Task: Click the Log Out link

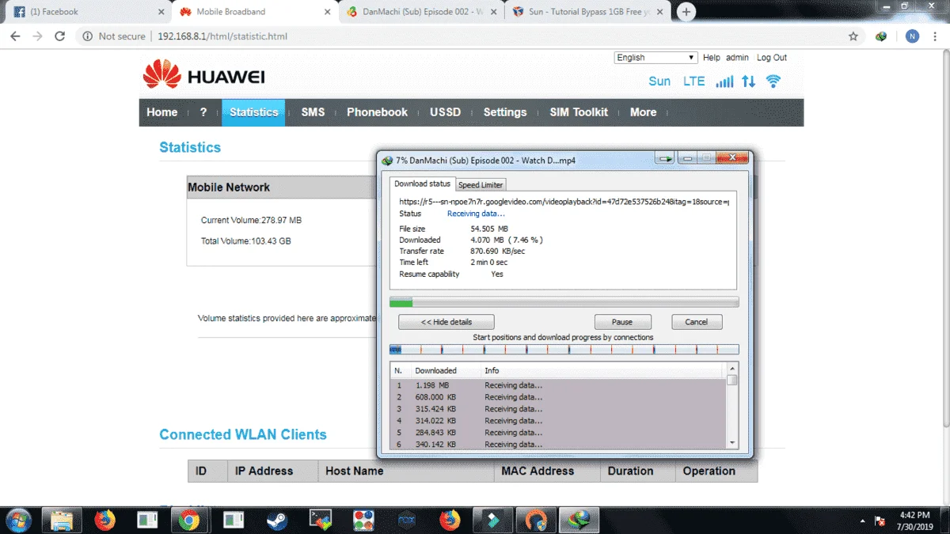Action: [772, 58]
